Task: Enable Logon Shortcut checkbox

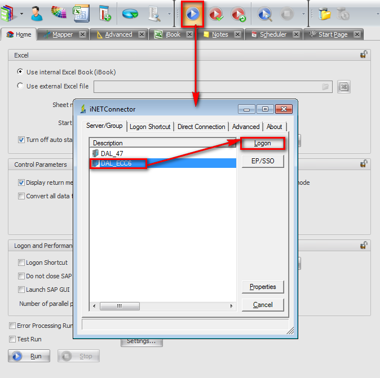Action: click(x=21, y=263)
